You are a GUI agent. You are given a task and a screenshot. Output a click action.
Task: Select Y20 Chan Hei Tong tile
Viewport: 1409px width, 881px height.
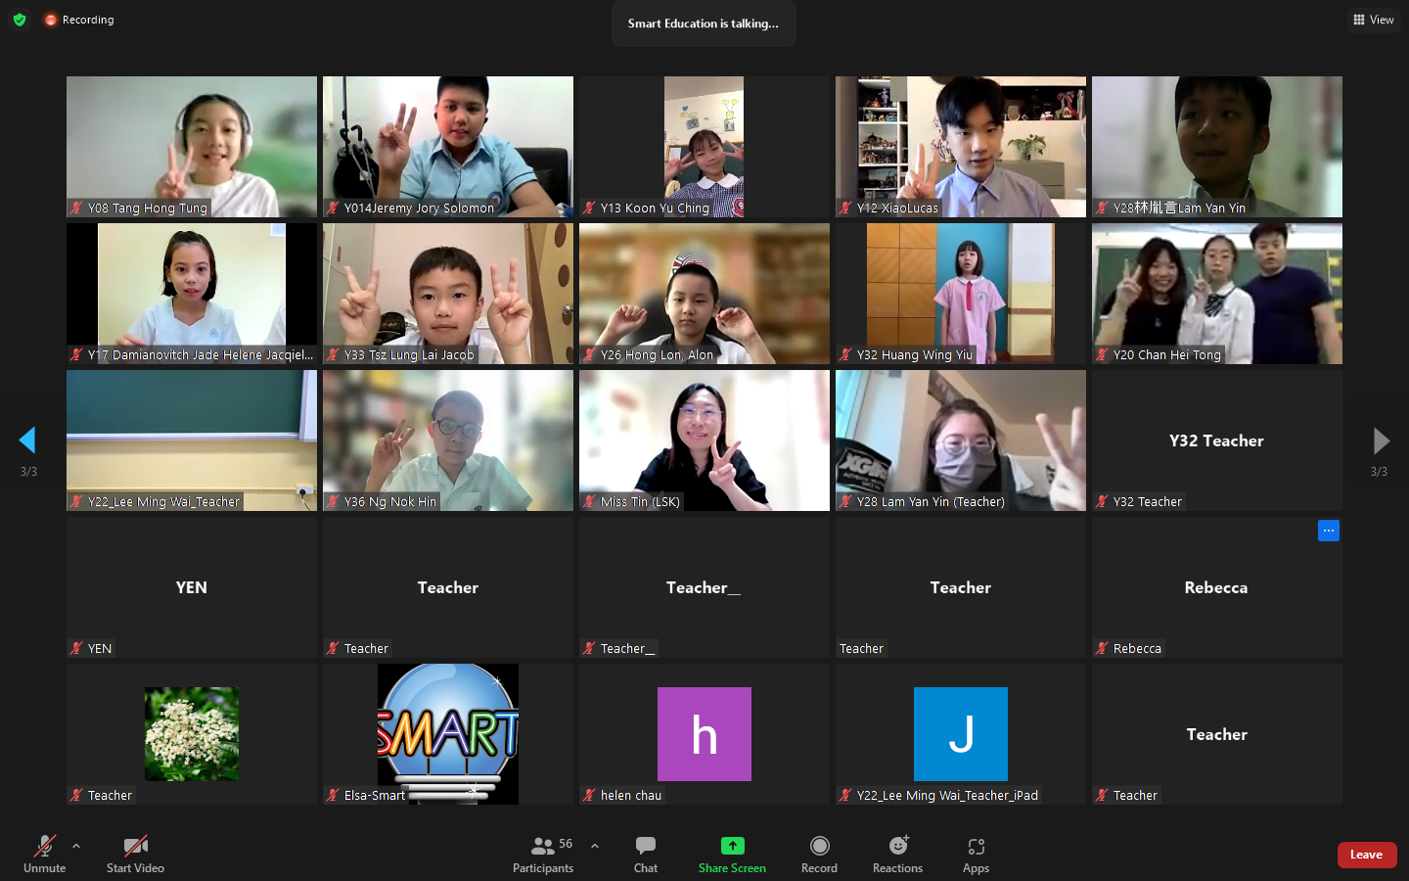[1217, 294]
